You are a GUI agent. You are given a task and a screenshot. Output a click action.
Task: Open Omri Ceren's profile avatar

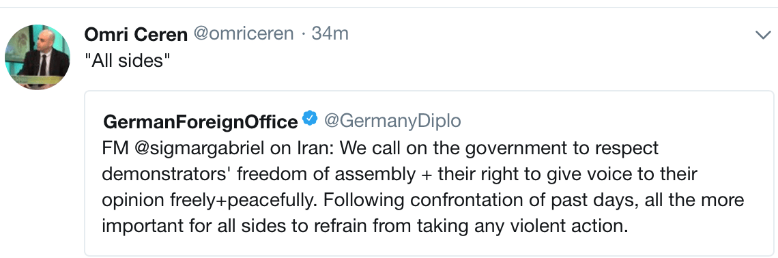(x=38, y=57)
